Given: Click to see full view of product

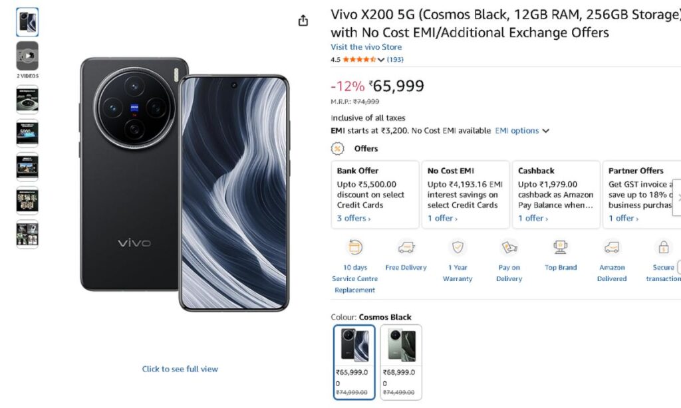Looking at the screenshot, I should point(180,369).
